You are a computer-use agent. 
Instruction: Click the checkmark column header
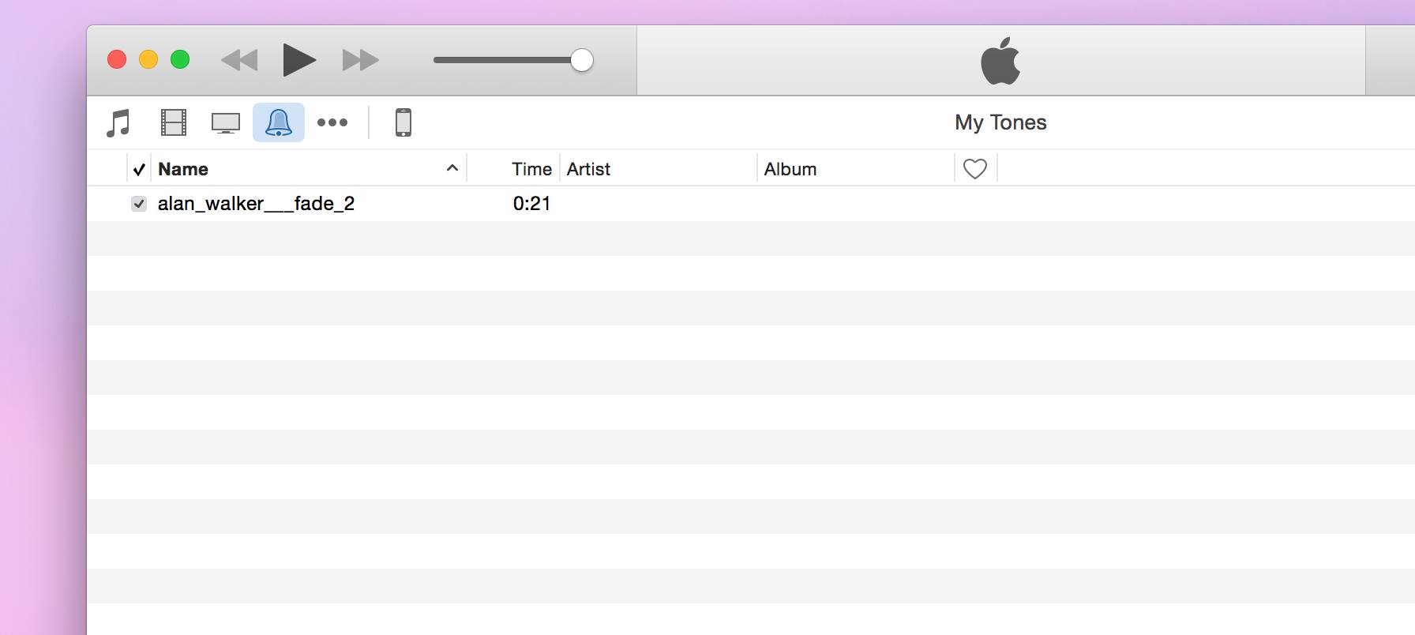point(139,169)
